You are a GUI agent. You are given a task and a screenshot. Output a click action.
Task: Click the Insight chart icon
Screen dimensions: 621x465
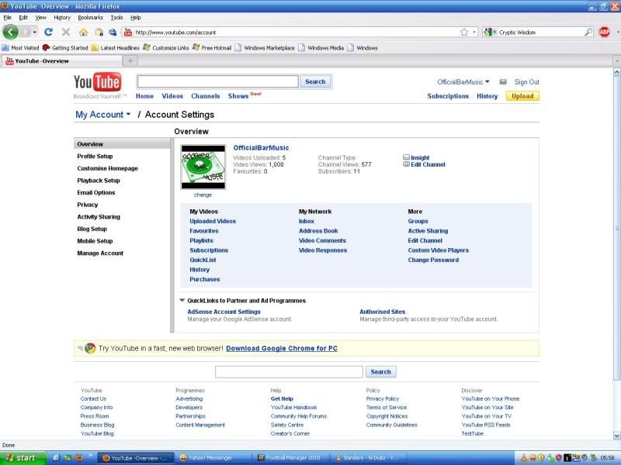point(406,157)
